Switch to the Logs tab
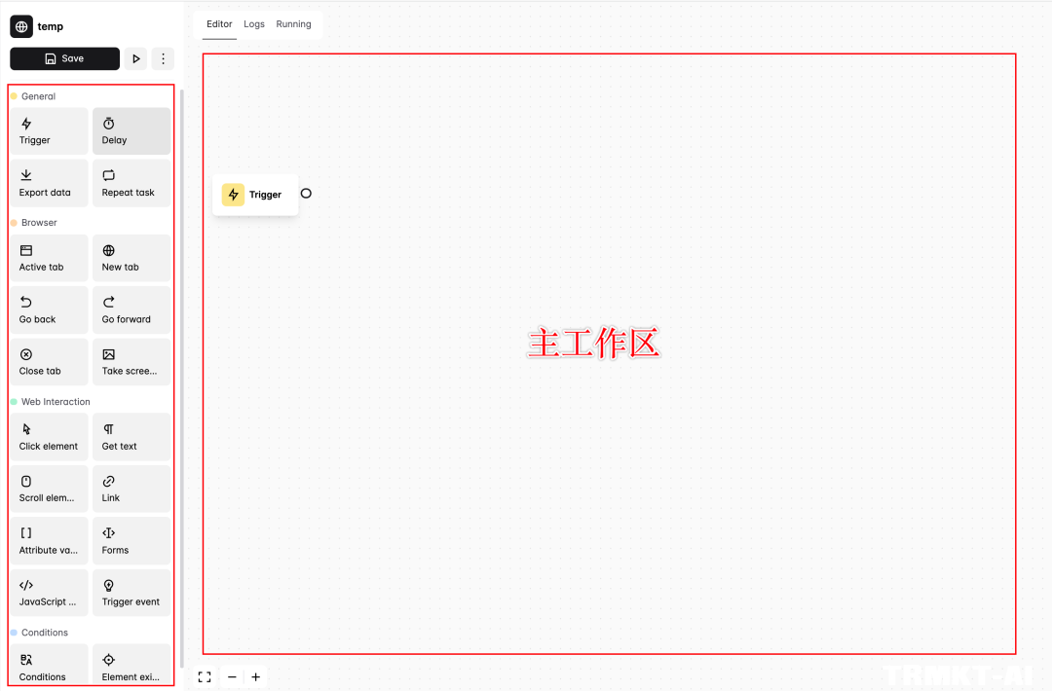Image resolution: width=1052 pixels, height=691 pixels. [254, 24]
